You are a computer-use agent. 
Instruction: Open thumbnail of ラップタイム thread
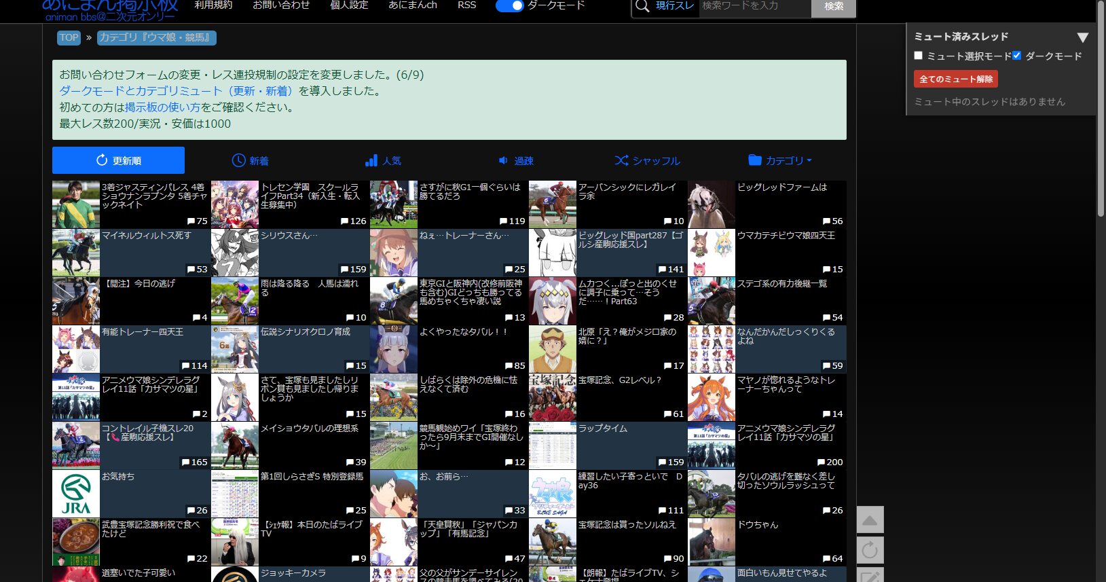coord(553,445)
